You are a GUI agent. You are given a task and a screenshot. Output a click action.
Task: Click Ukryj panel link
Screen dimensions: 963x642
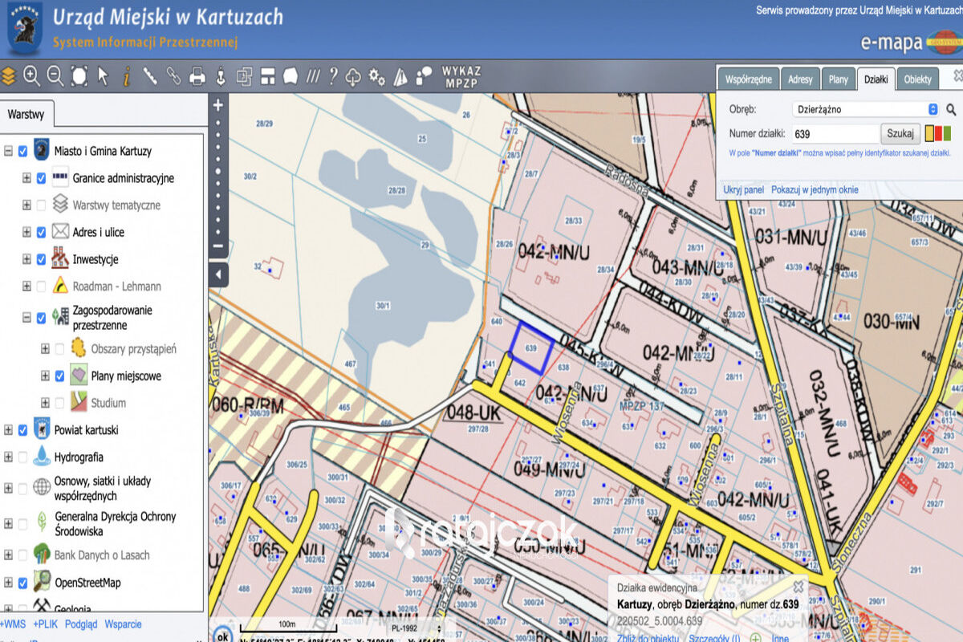tap(743, 190)
